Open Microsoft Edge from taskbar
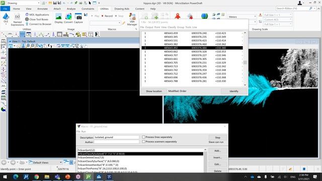322x181 pixels. (16, 176)
